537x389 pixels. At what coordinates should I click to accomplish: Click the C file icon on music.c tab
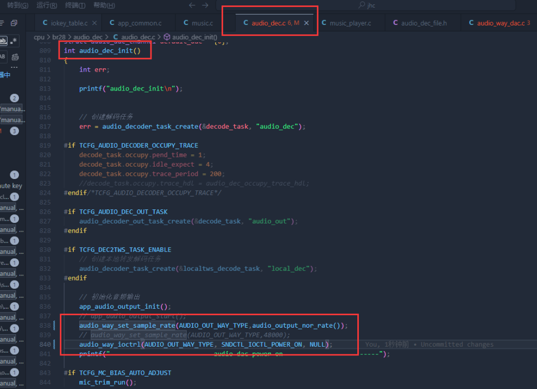(186, 23)
